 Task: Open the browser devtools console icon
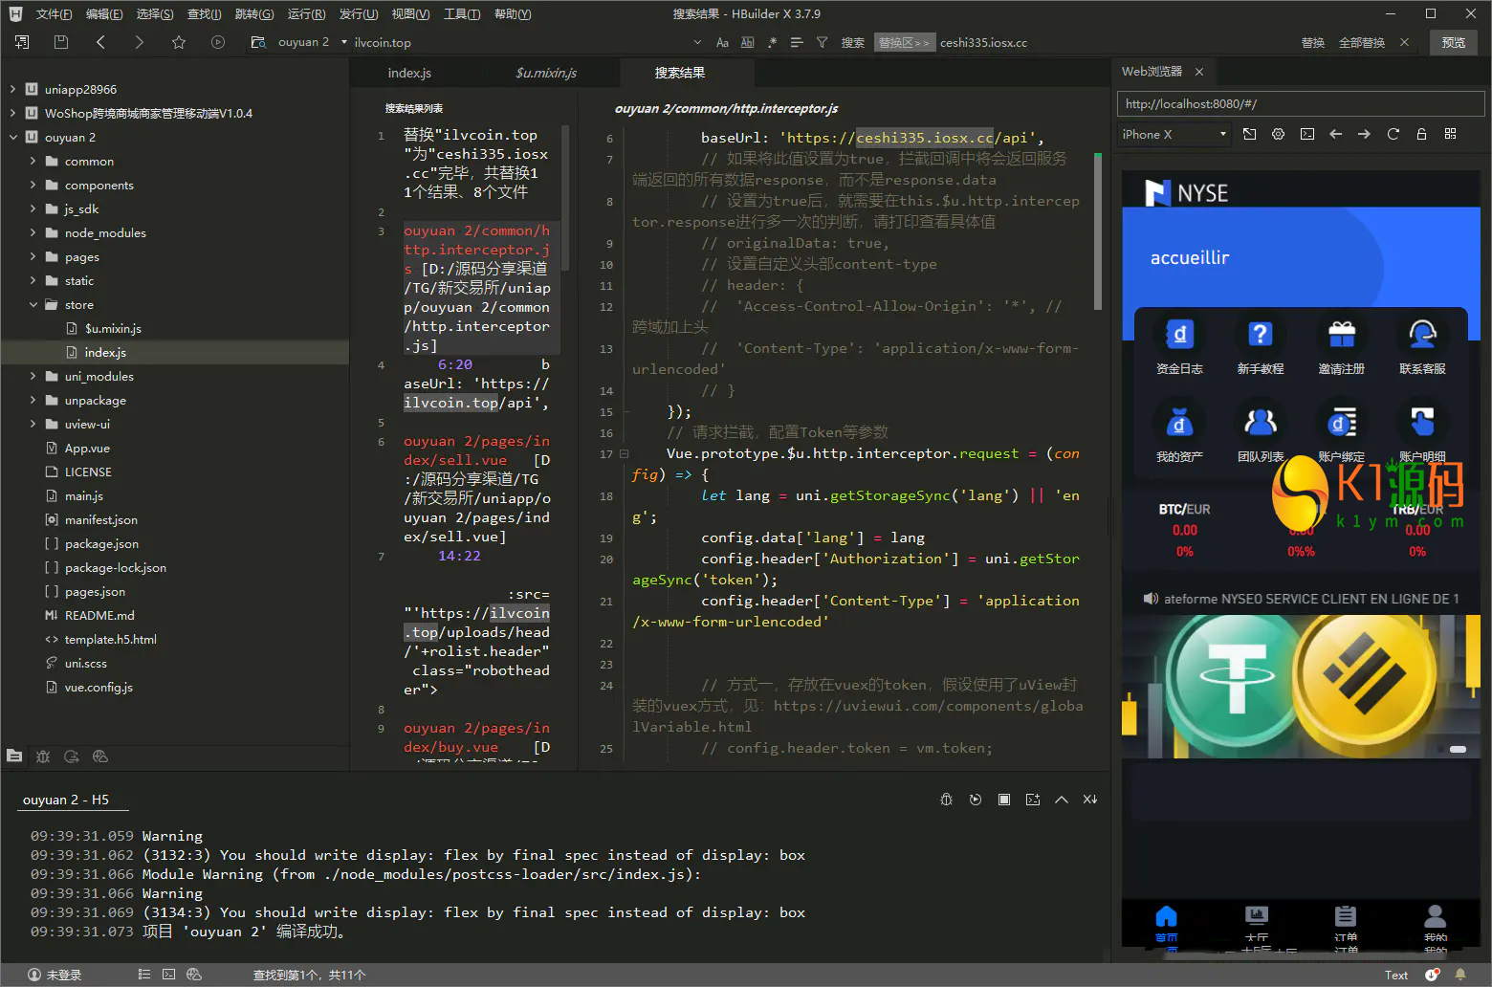1306,135
